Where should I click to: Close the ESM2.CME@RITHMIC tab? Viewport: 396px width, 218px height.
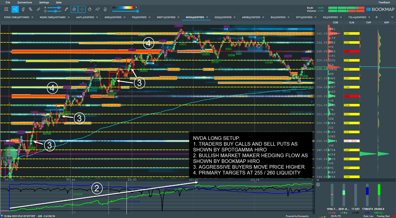point(33,17)
